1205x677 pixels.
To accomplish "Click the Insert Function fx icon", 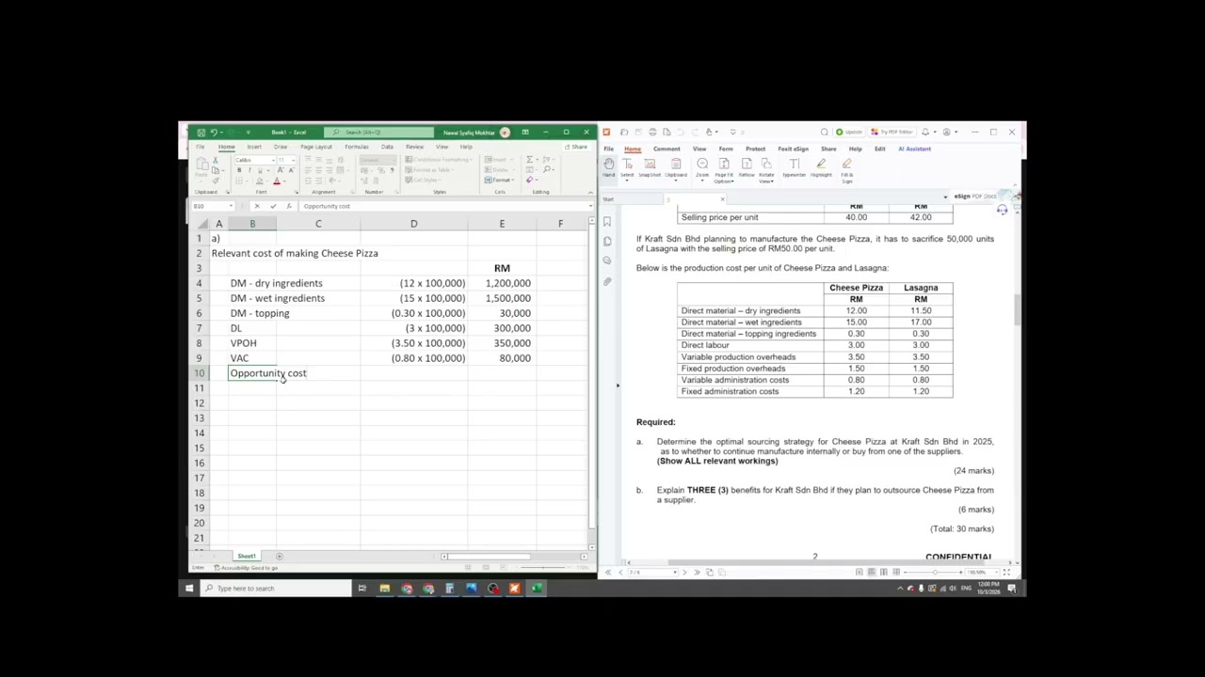I will pos(289,206).
